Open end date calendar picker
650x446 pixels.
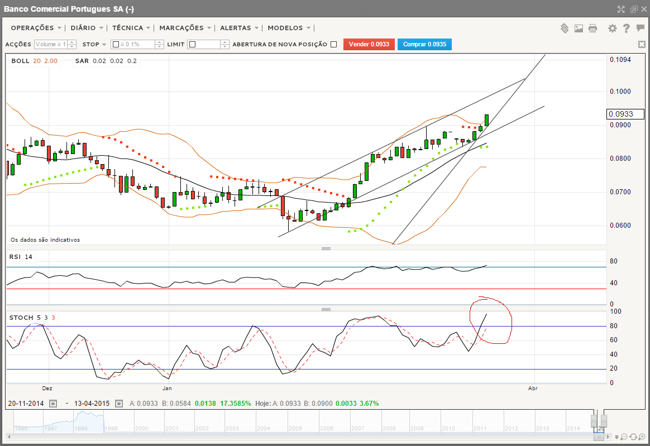[x=120, y=403]
